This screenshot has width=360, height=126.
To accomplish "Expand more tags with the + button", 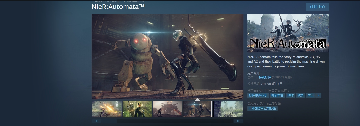I will tap(319, 95).
